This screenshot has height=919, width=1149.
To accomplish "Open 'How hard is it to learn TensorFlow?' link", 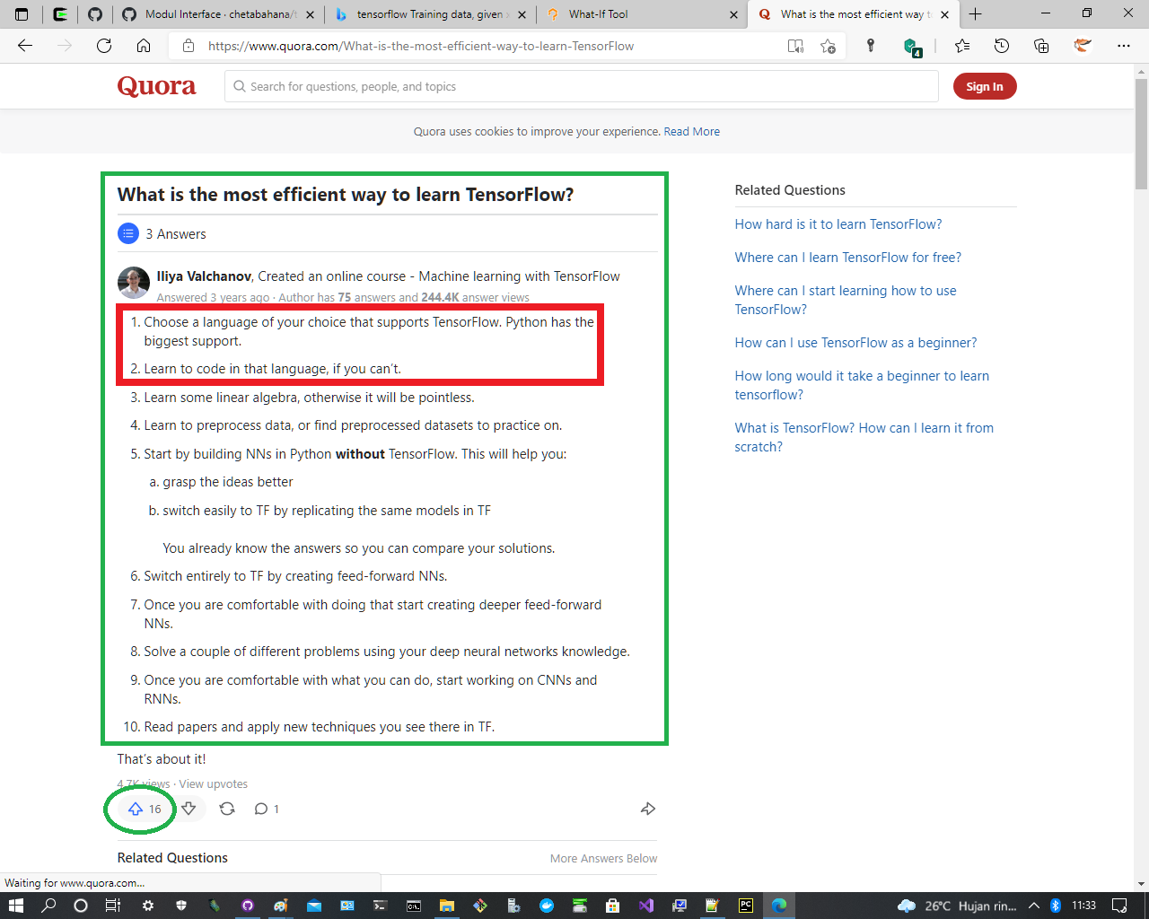I will [x=838, y=224].
